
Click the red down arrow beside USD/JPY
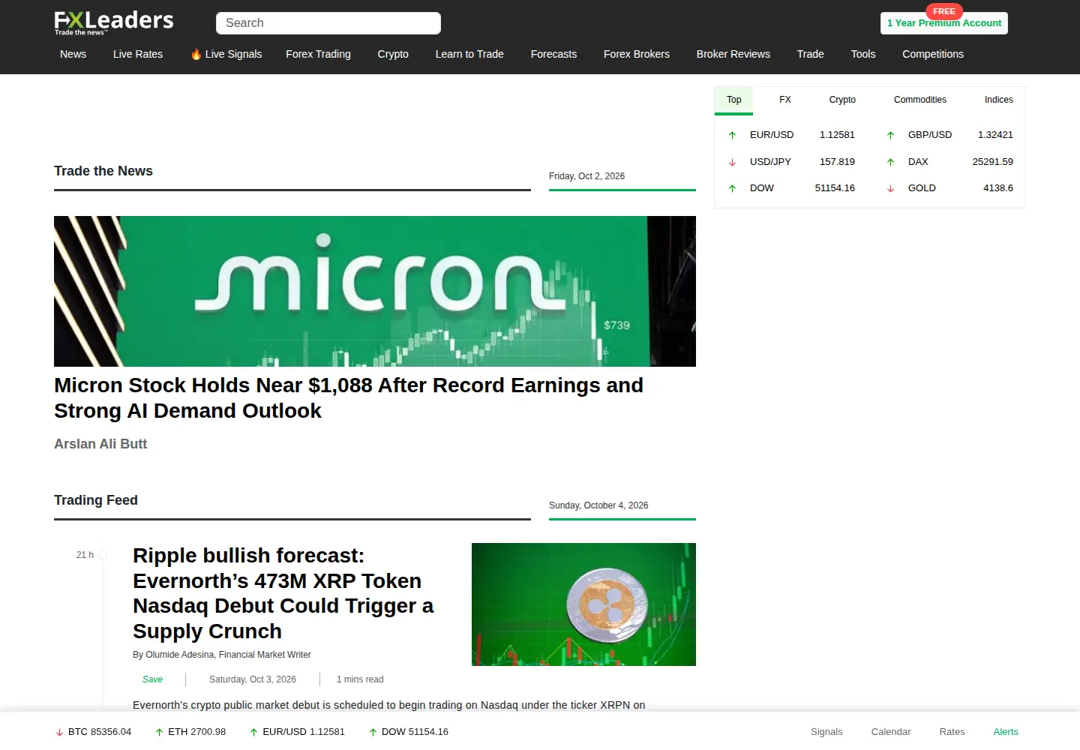click(x=733, y=162)
